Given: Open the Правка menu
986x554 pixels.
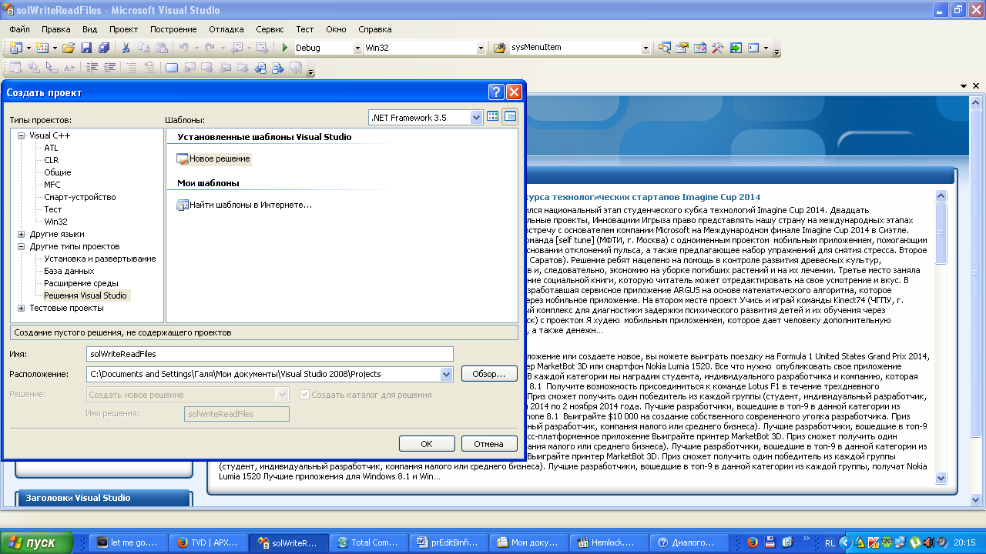Looking at the screenshot, I should (56, 29).
